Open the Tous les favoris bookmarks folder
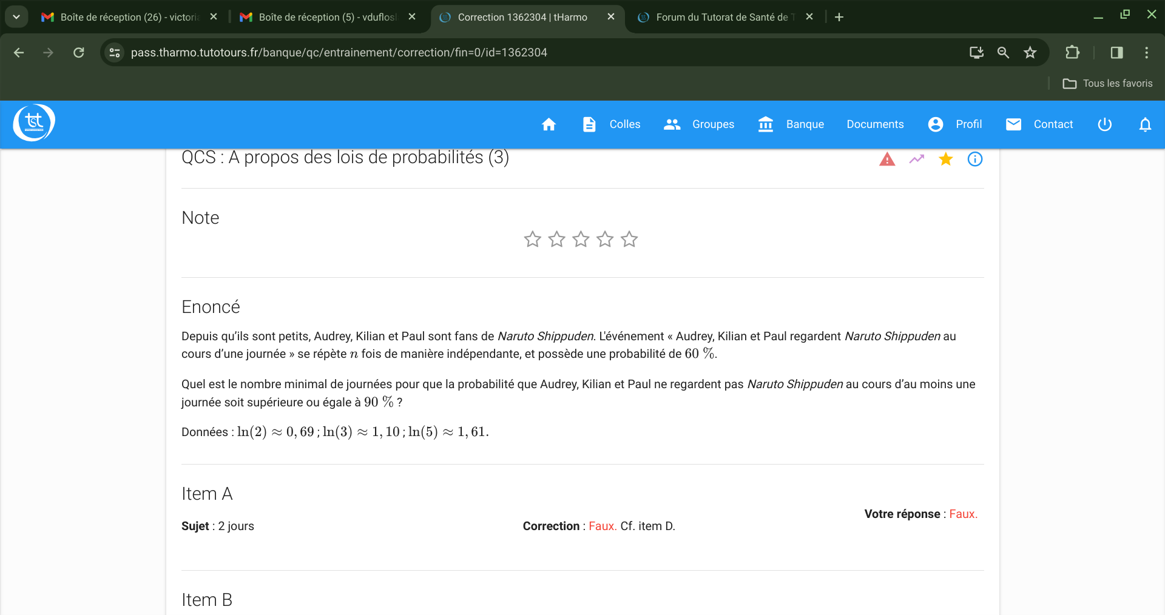 click(x=1107, y=84)
